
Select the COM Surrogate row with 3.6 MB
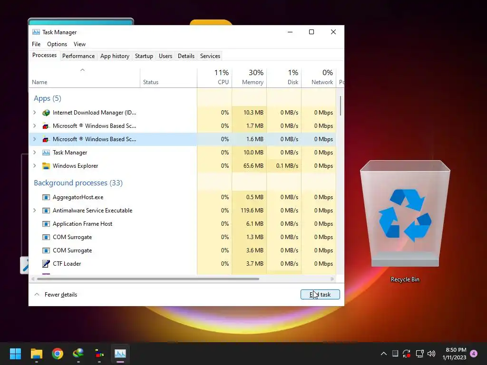182,250
